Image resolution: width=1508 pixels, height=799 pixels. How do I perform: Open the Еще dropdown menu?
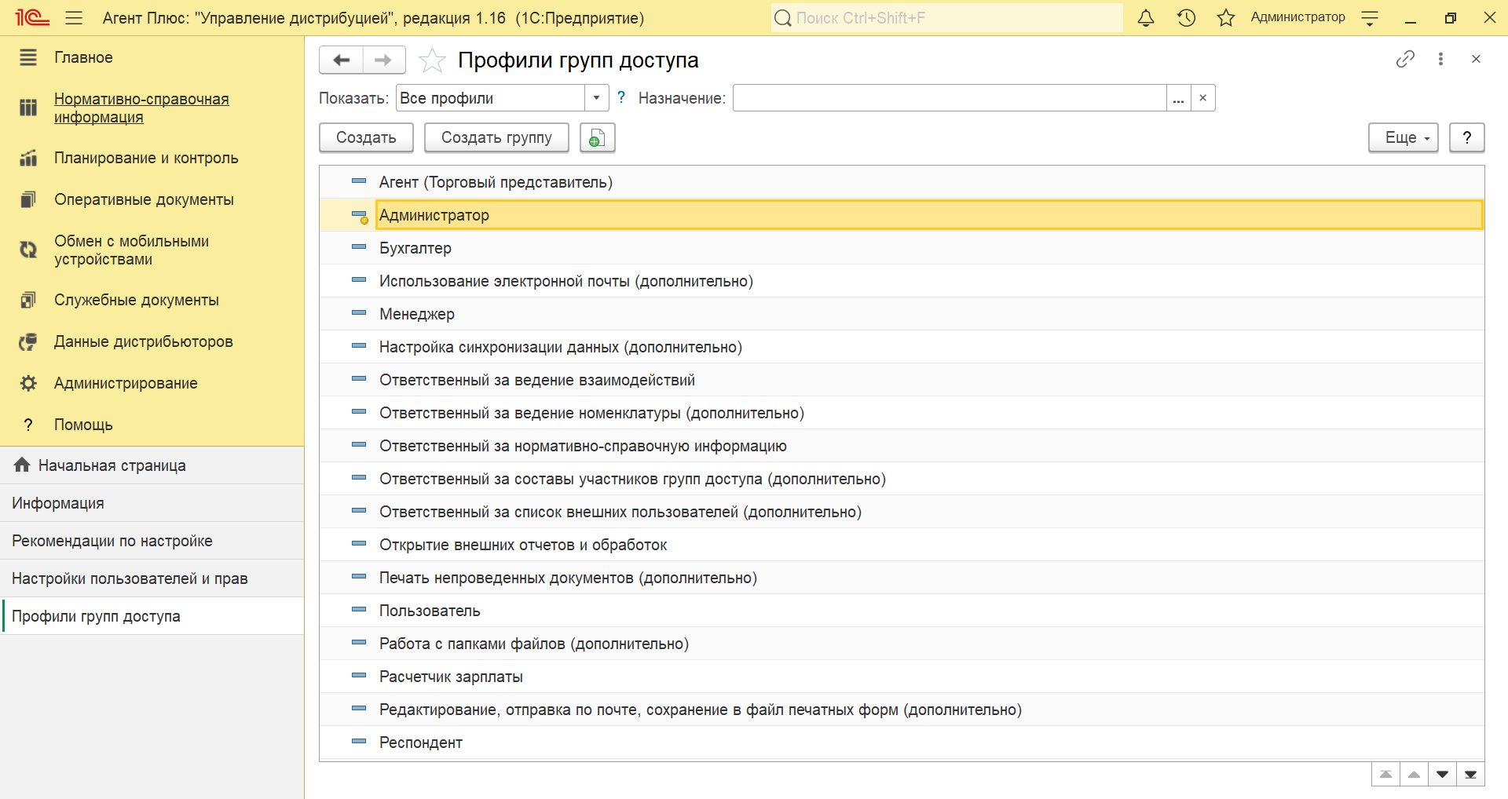pos(1404,137)
